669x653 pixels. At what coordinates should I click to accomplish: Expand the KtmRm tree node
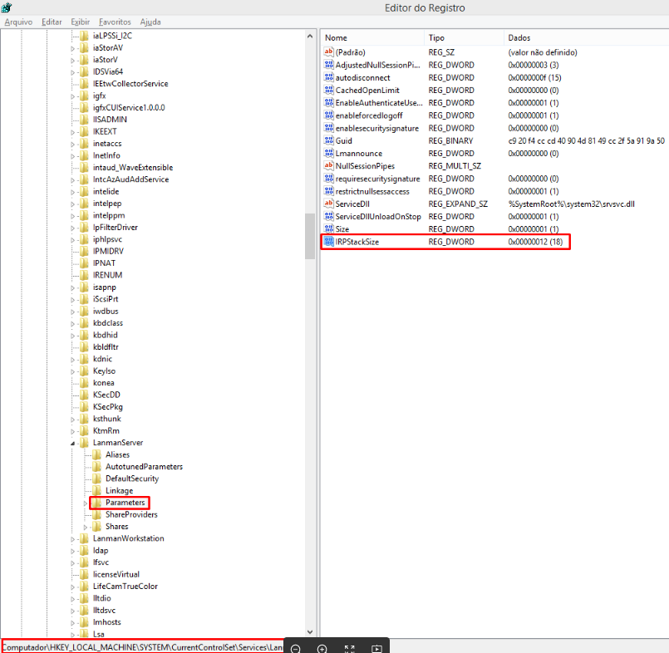72,432
